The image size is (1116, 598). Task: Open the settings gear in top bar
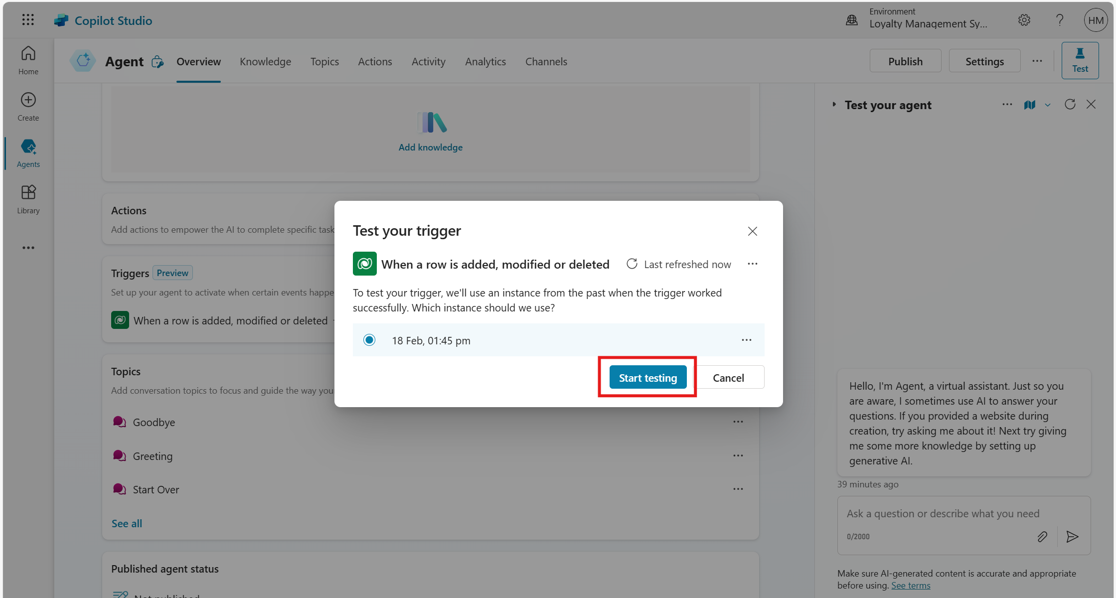(1024, 20)
